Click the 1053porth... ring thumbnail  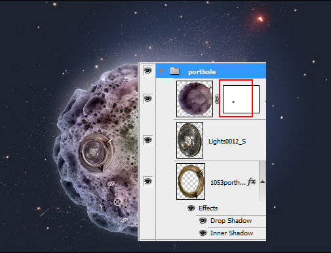point(191,182)
